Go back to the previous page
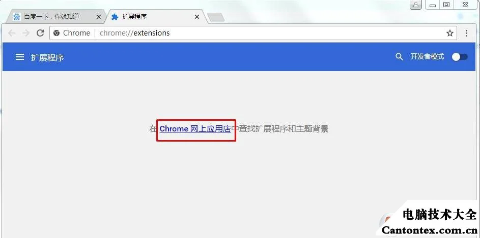The image size is (480, 238). click(12, 33)
